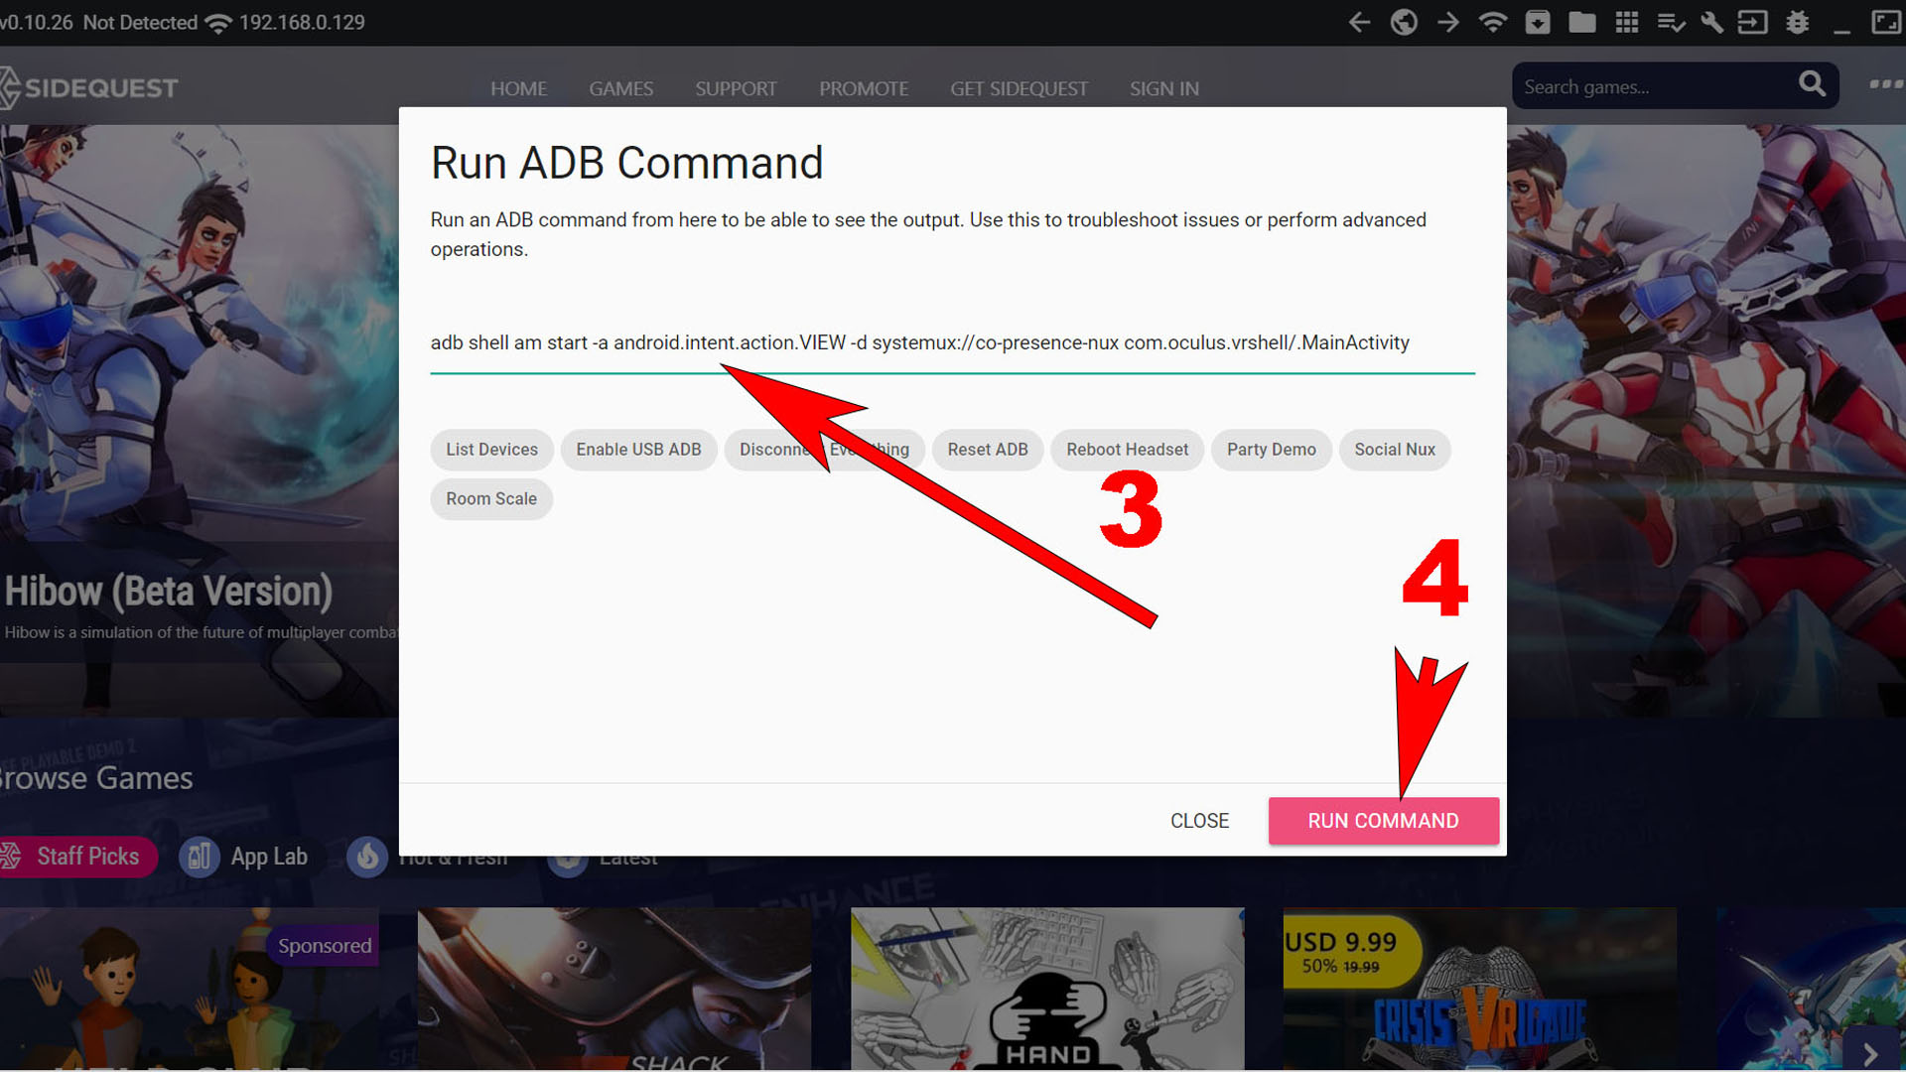Open the device settings wrench icon
The width and height of the screenshot is (1906, 1072).
point(1711,22)
